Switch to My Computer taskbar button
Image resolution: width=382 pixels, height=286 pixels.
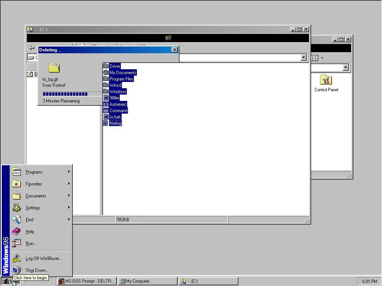(148, 281)
